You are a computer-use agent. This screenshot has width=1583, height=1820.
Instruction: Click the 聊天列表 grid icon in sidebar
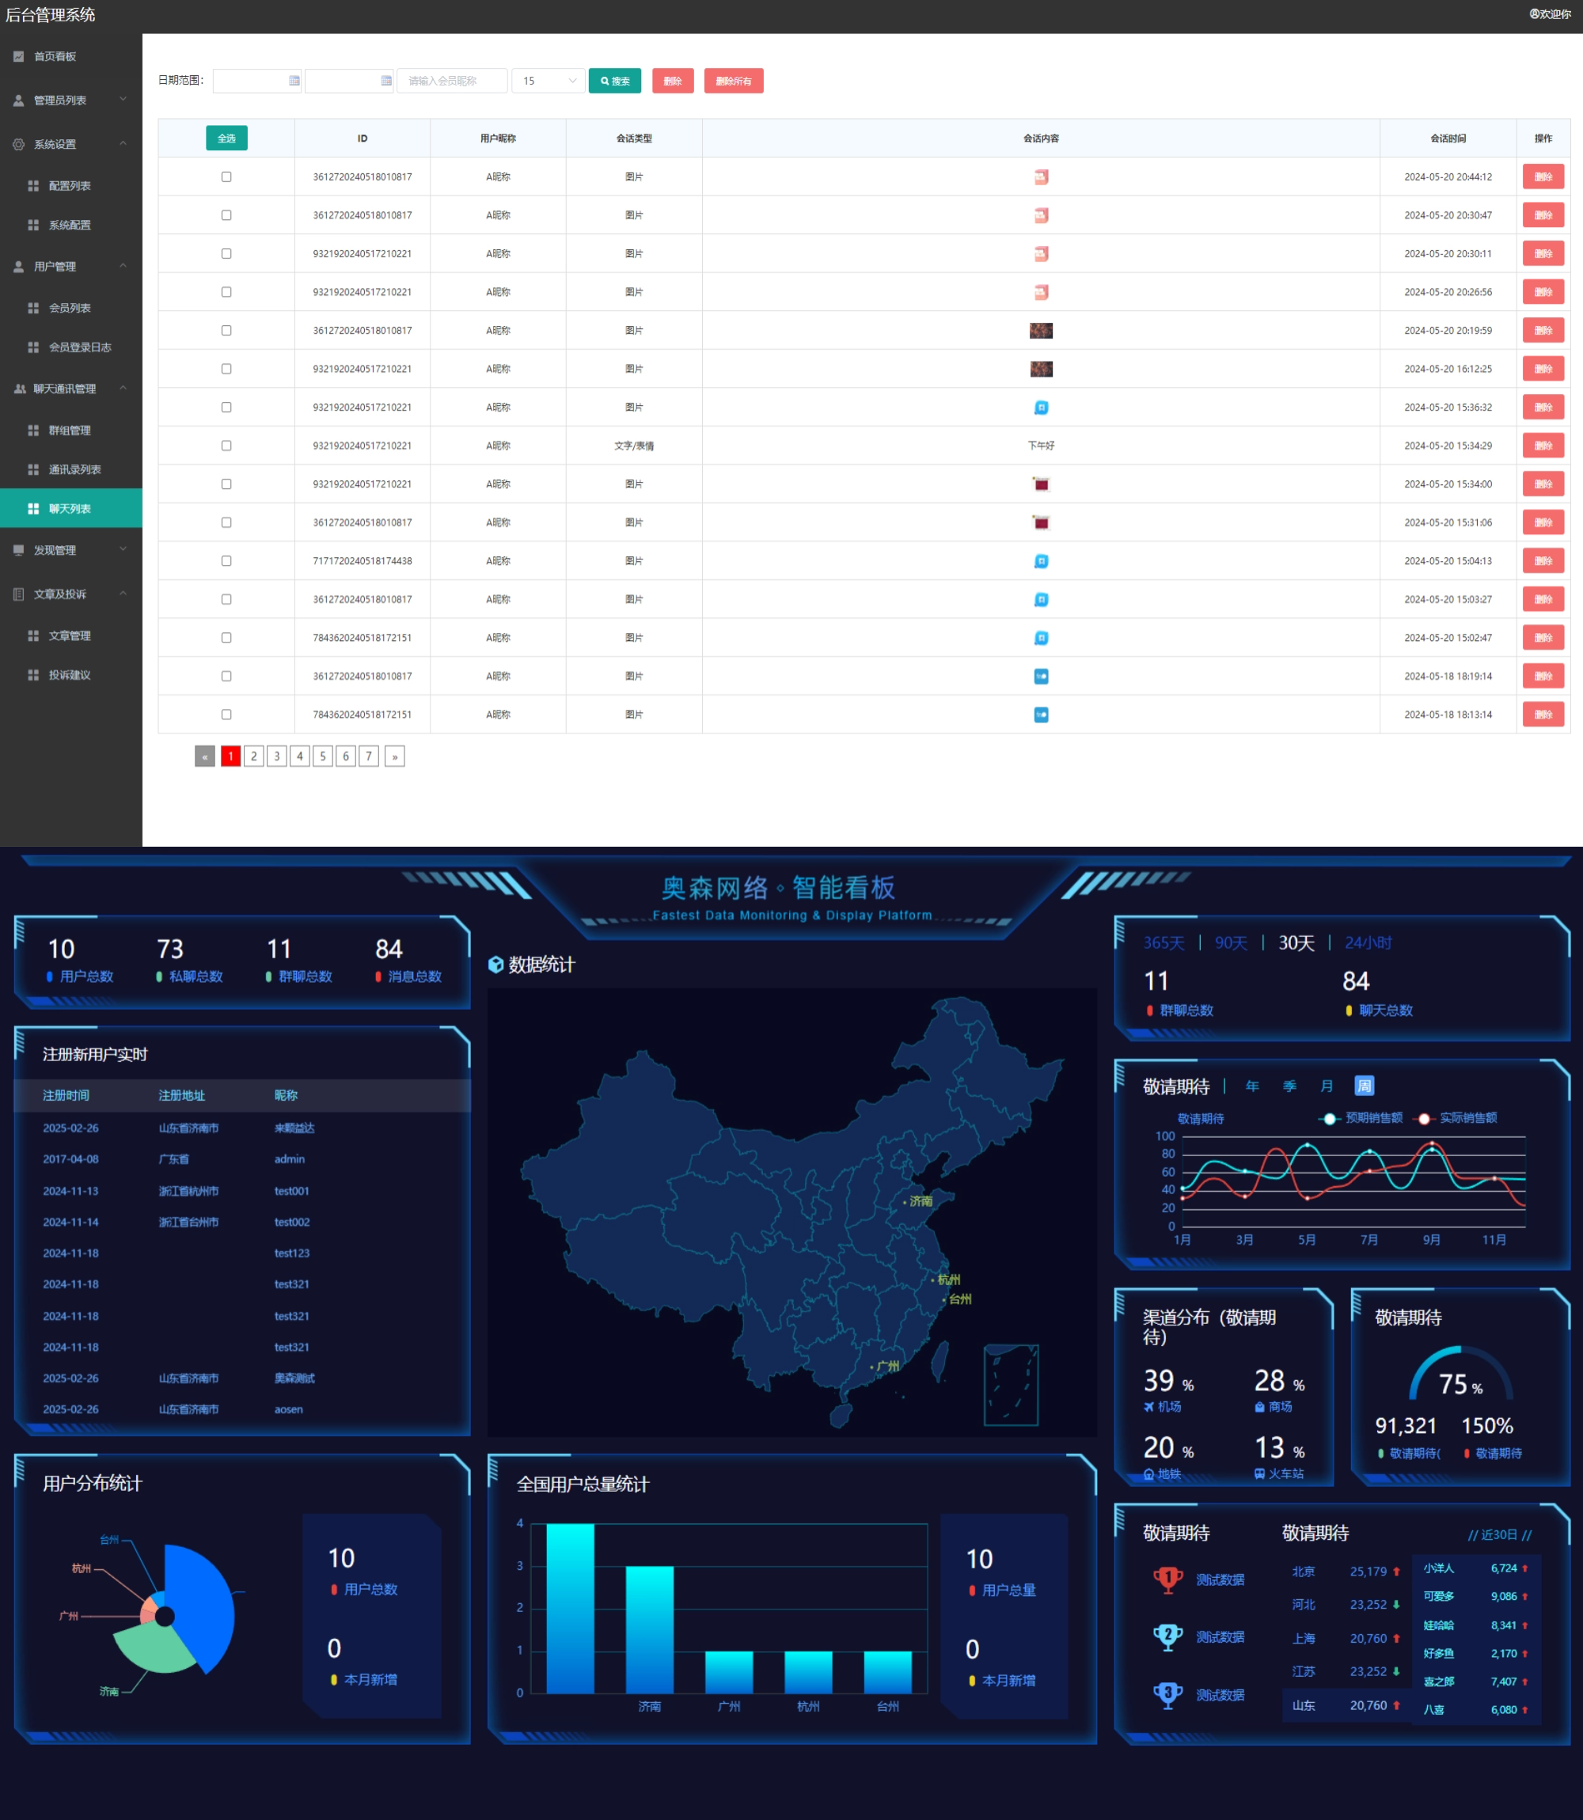pos(33,509)
